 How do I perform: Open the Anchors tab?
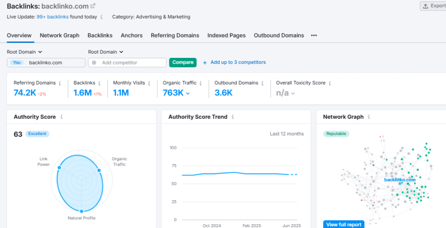pos(132,36)
